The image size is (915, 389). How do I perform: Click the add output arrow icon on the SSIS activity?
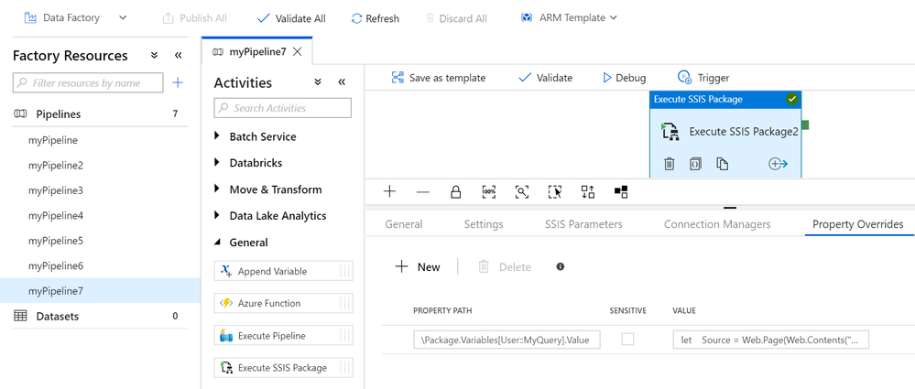pyautogui.click(x=779, y=164)
